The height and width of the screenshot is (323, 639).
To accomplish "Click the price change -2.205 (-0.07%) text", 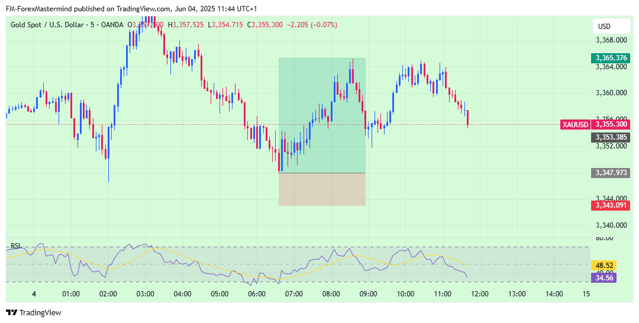I will coord(312,25).
